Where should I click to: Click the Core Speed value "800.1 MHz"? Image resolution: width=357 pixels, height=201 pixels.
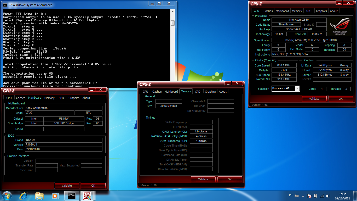[x=284, y=65]
